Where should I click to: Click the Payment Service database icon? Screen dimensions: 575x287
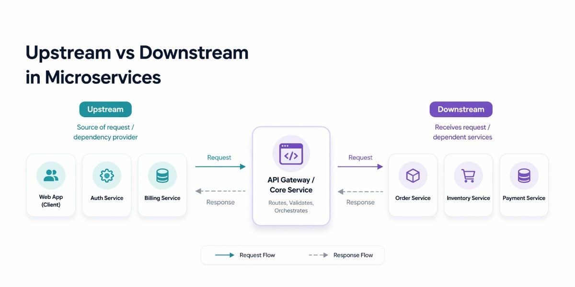coord(524,176)
